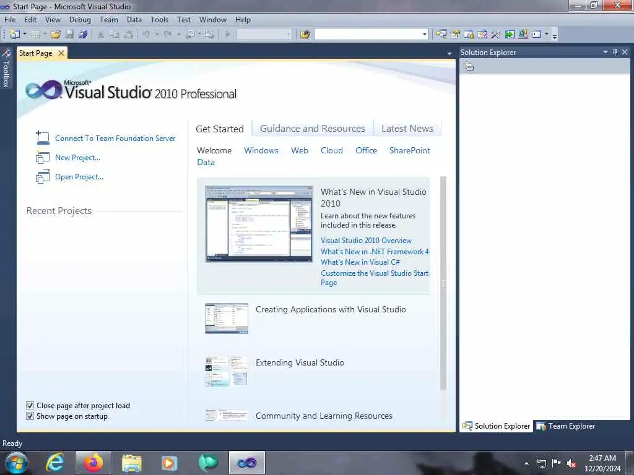Switch to the Guidance and Resources tab
This screenshot has width=634, height=475.
313,129
